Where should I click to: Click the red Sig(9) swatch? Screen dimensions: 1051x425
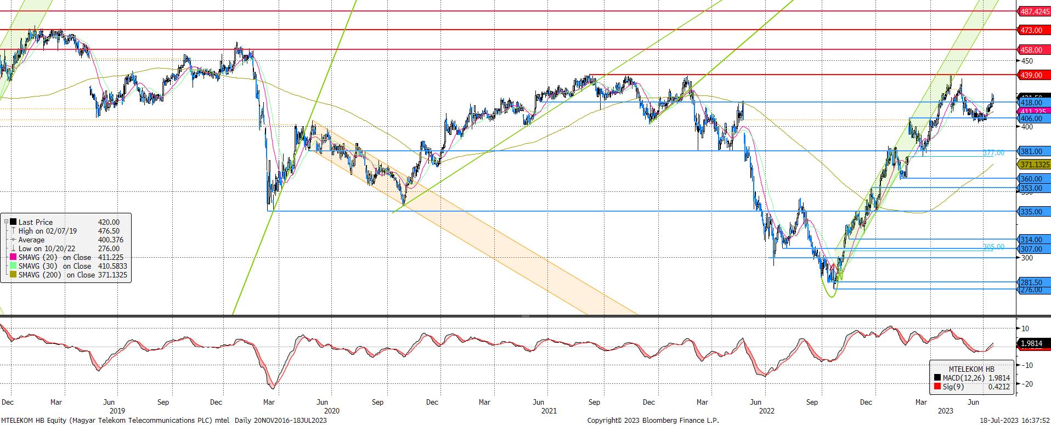click(937, 387)
